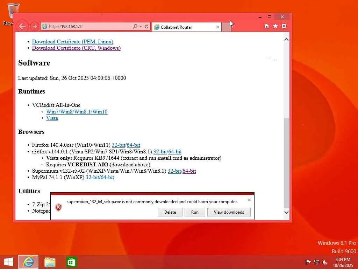Open File Explorer from the taskbar
Screen dimensions: 358x269
(x=50, y=262)
